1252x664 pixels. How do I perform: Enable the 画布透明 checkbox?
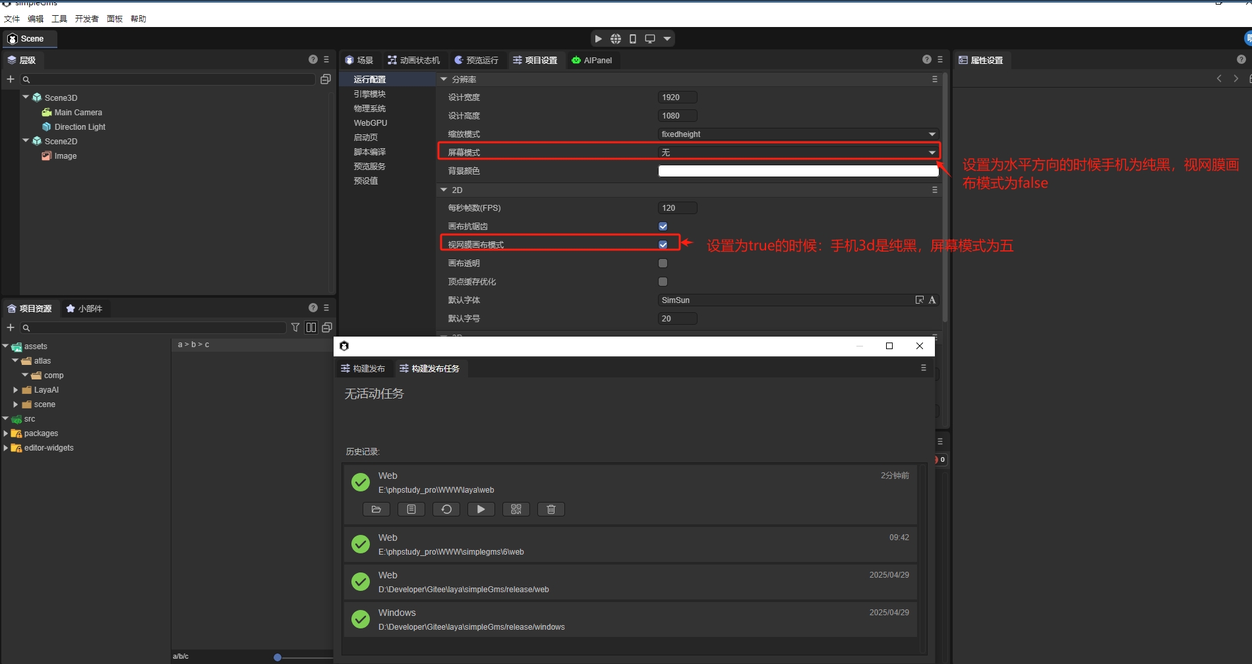(x=663, y=263)
